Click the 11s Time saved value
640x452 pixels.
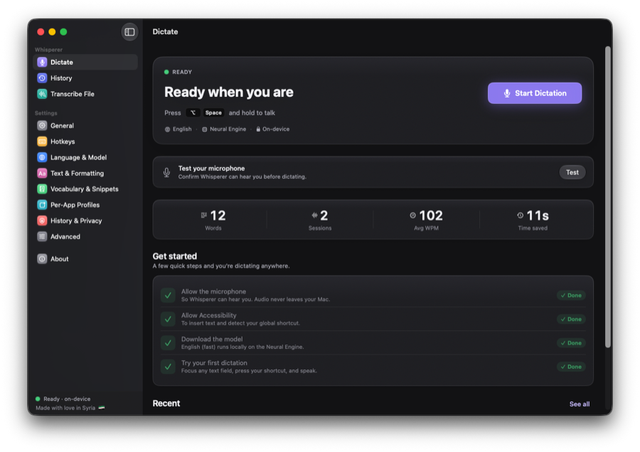(538, 216)
